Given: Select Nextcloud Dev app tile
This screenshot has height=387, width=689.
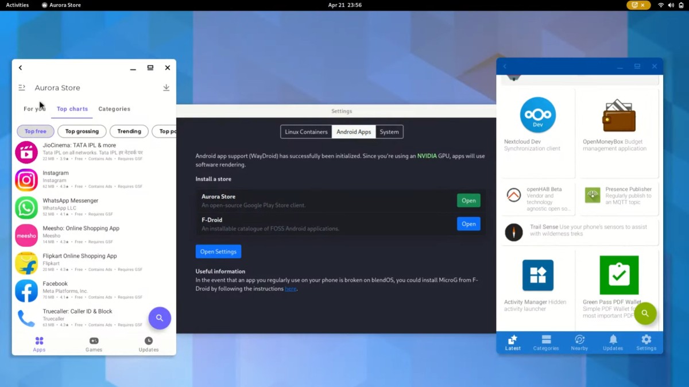Looking at the screenshot, I should [x=537, y=133].
